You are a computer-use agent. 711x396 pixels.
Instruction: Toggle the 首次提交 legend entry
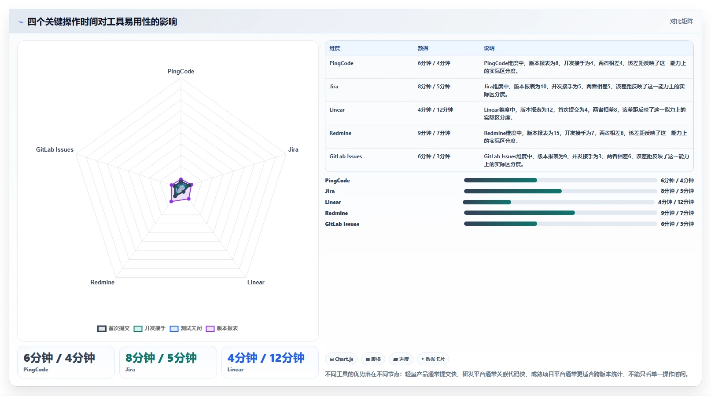pyautogui.click(x=114, y=328)
